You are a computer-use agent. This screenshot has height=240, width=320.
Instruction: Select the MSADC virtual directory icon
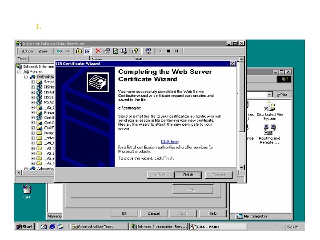(39, 102)
